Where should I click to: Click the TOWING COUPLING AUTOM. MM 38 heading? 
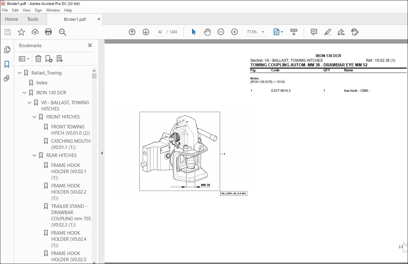tap(309, 65)
